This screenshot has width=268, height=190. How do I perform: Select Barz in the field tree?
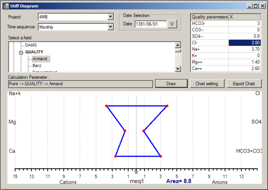(x=37, y=66)
